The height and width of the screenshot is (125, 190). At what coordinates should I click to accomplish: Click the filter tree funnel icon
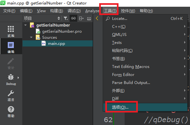tap(66, 18)
